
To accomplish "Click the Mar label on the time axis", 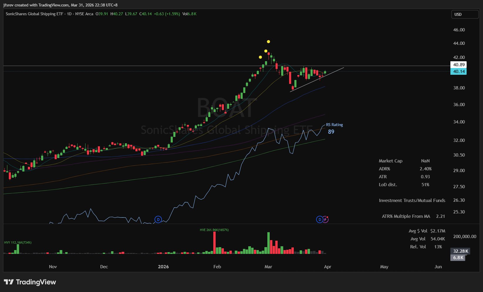I will 268,266.
